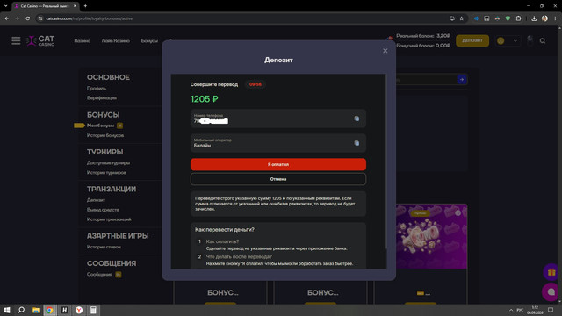Click the red Я оплатил button
The width and height of the screenshot is (562, 316).
point(278,164)
